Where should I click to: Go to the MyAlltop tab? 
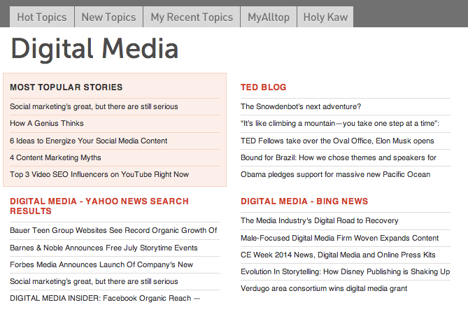[269, 17]
